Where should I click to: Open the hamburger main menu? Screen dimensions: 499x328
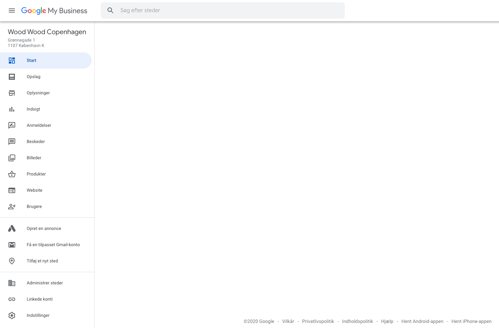click(12, 10)
